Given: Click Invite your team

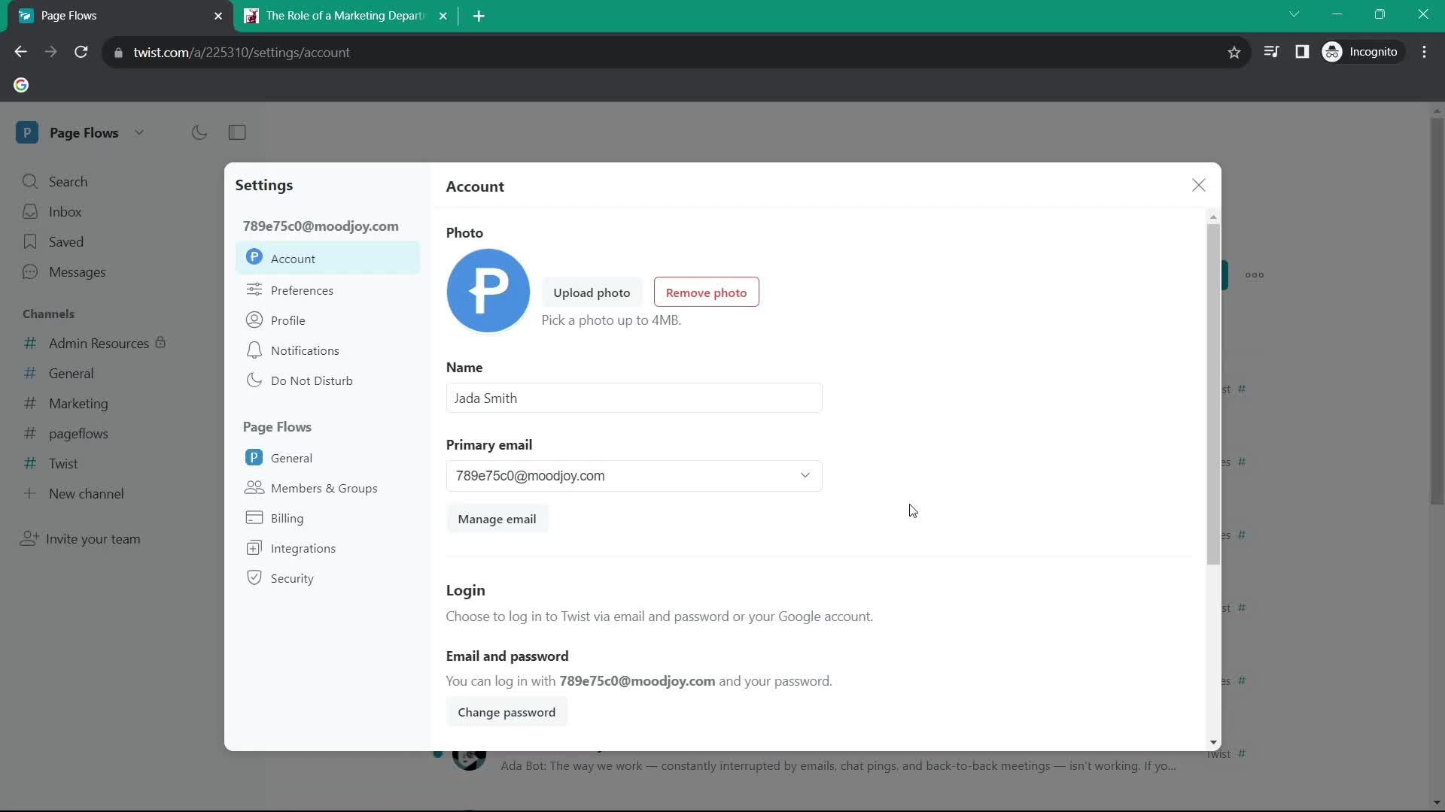Looking at the screenshot, I should tap(81, 538).
